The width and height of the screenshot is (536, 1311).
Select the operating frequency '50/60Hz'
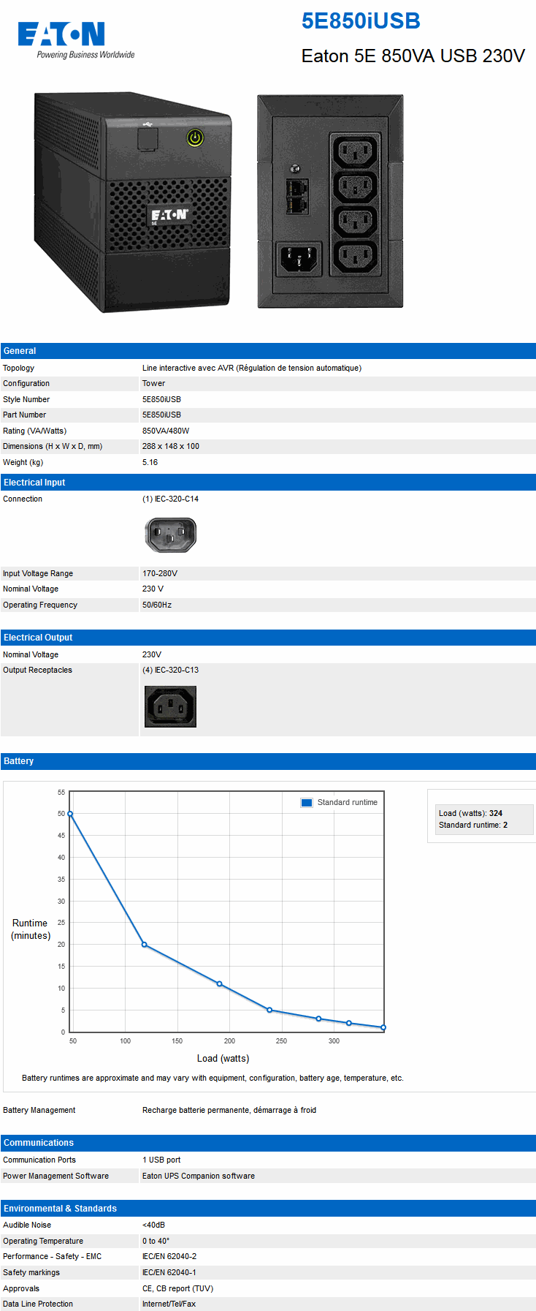pos(157,605)
